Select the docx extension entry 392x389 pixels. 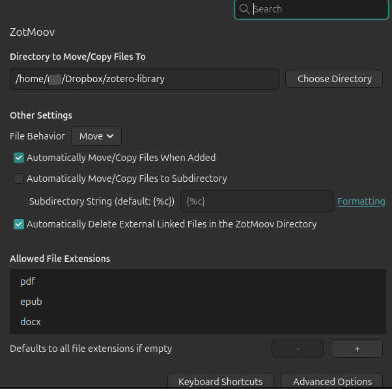(31, 322)
